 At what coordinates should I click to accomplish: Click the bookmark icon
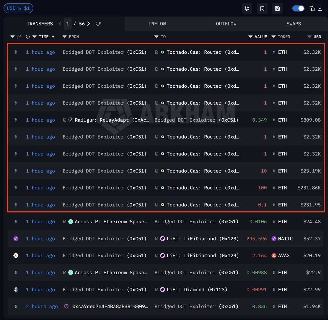(x=262, y=8)
